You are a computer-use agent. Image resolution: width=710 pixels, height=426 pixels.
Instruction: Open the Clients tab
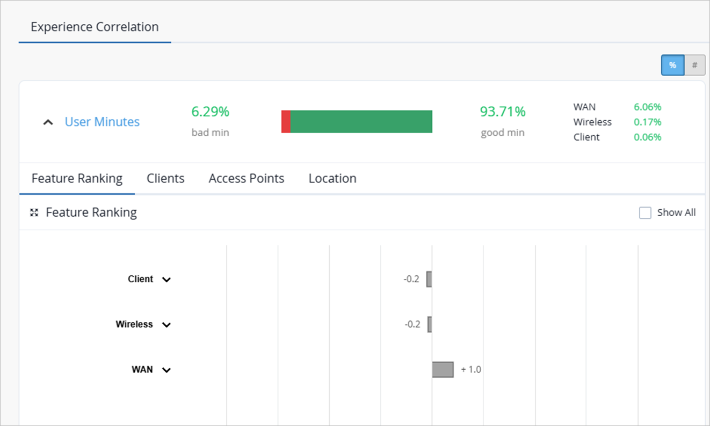coord(165,179)
